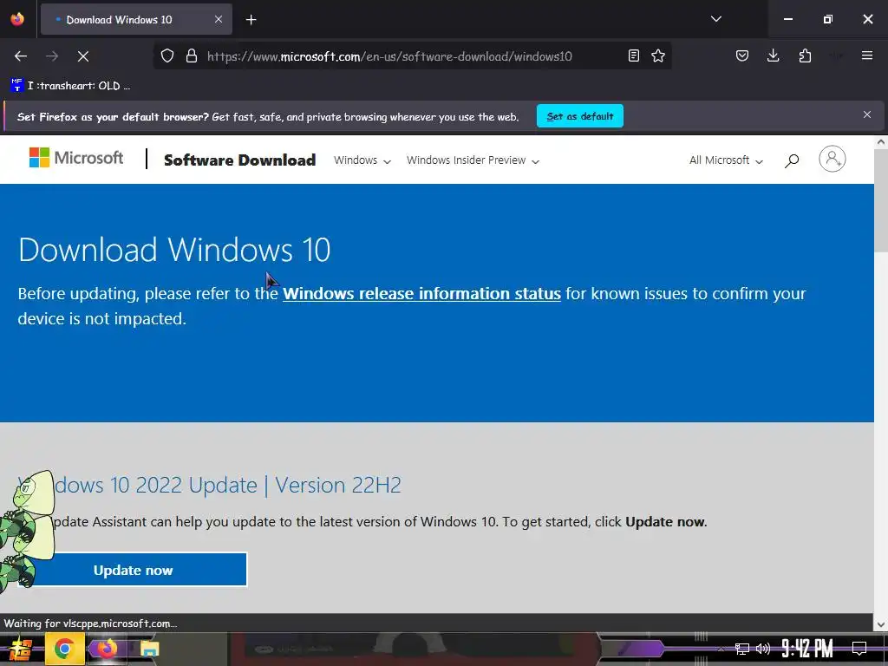Click the Download Windows 10 page heading
The height and width of the screenshot is (666, 888).
pyautogui.click(x=174, y=250)
